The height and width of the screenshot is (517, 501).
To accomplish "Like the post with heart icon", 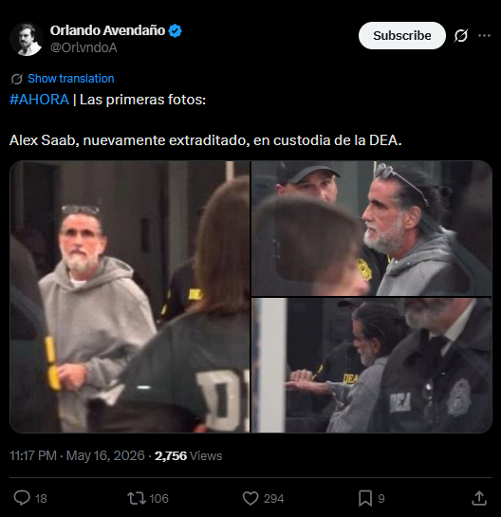I will (250, 498).
